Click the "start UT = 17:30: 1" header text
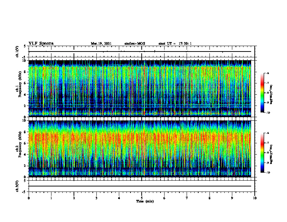The width and height of the screenshot is (287, 222). [175, 44]
